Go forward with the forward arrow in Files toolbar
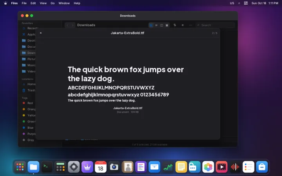 tap(73, 25)
